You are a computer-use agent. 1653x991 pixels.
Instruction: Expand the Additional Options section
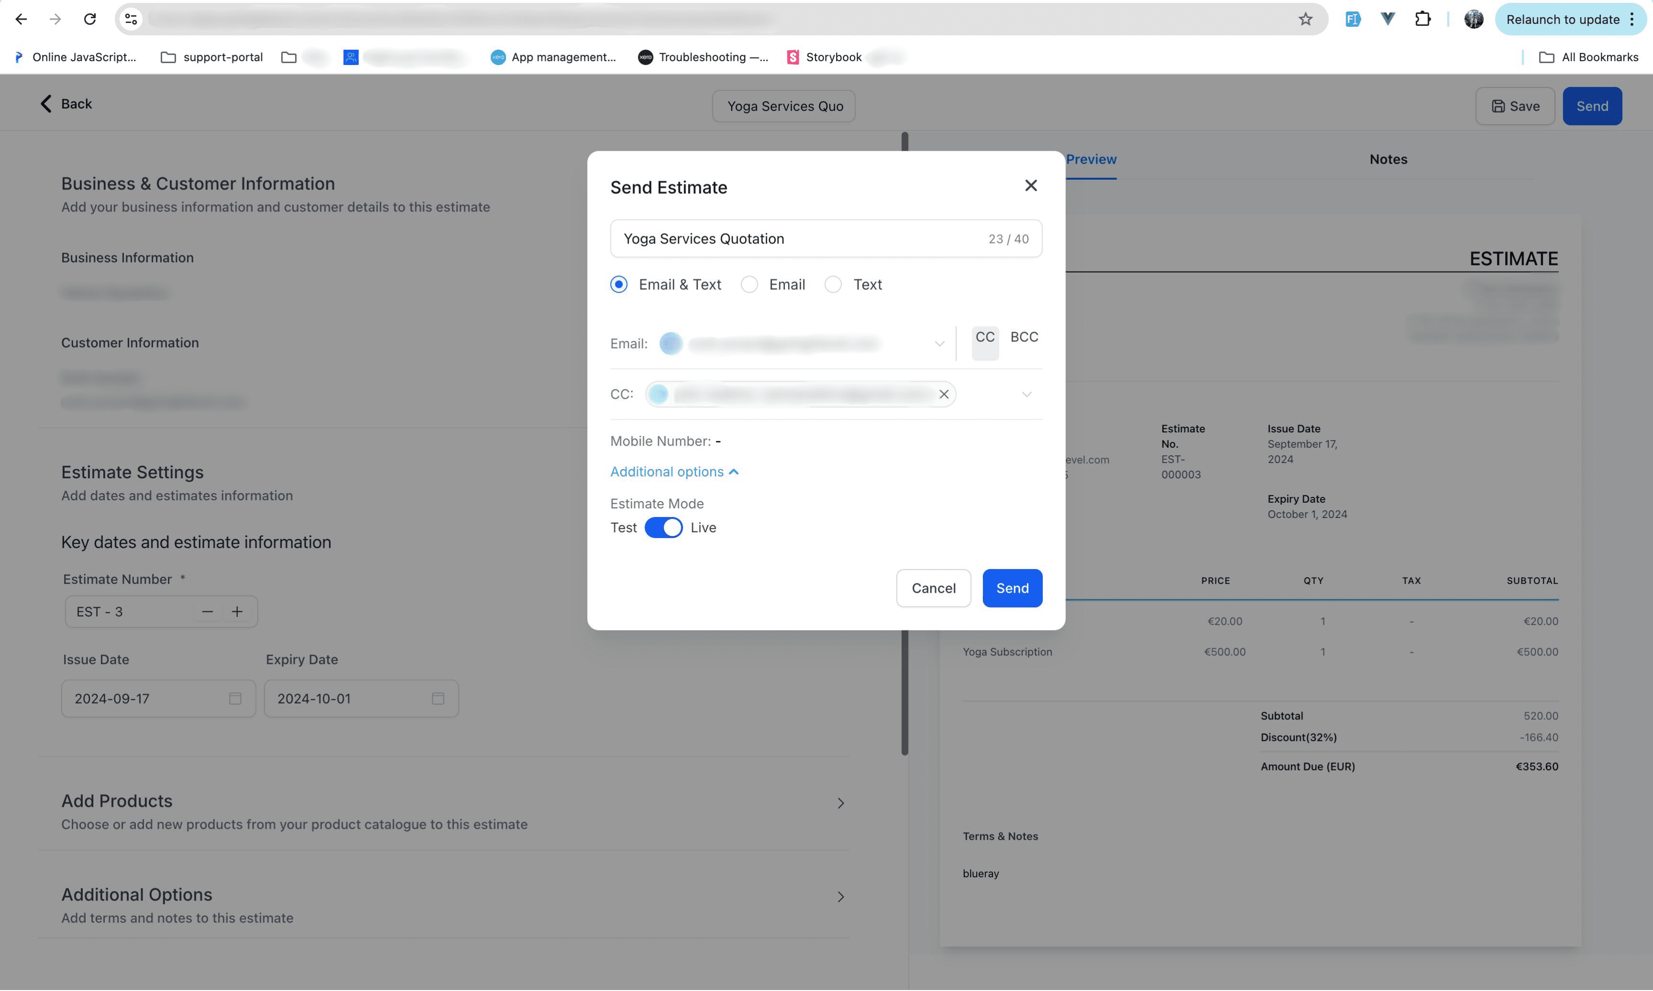840,897
